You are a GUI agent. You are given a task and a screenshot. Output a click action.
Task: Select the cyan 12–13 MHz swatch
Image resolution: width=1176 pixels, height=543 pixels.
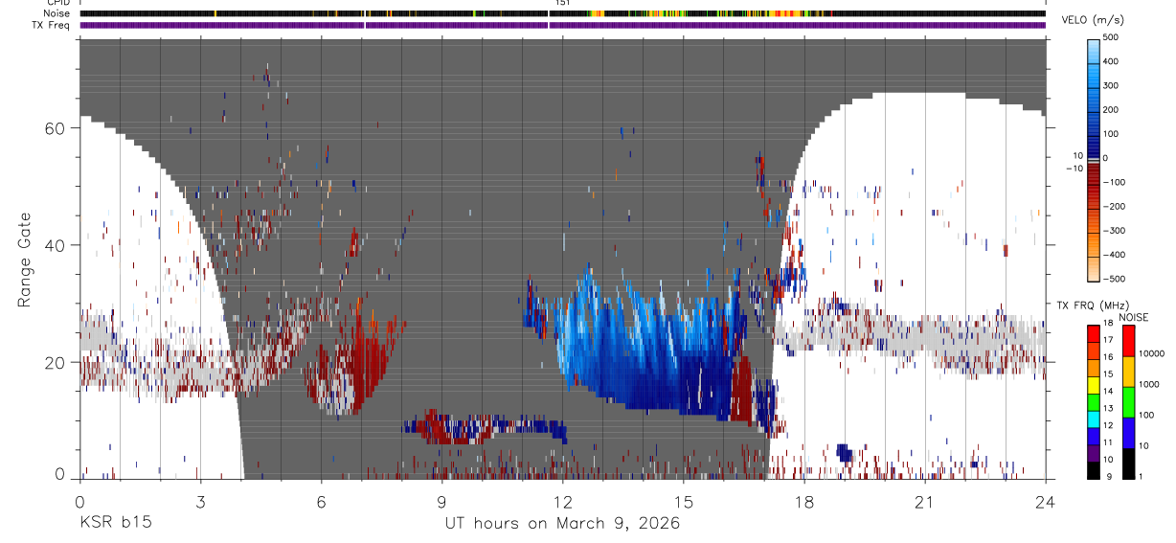[1093, 418]
